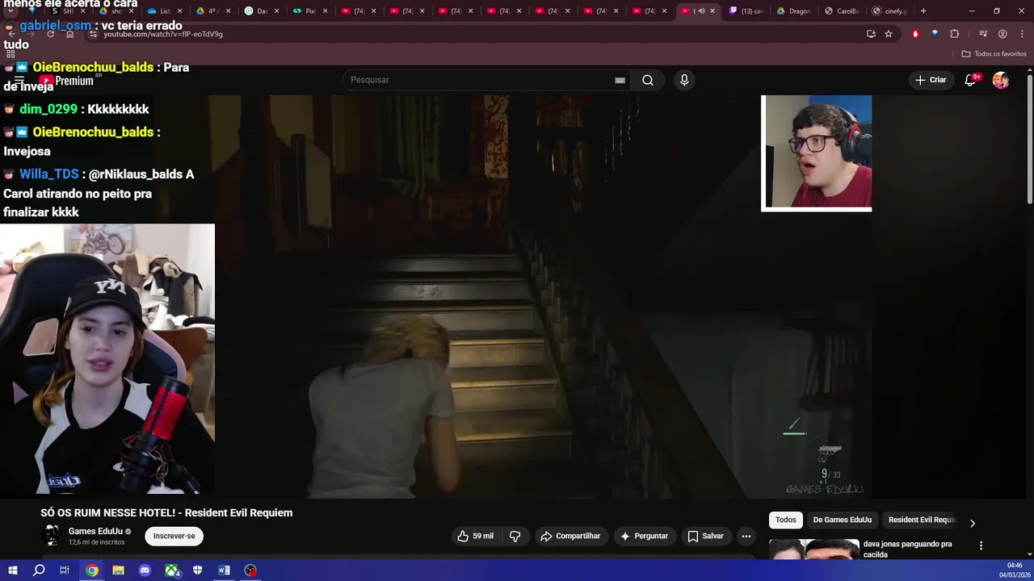Open Task View on taskbar
Image resolution: width=1034 pixels, height=581 pixels.
(65, 571)
